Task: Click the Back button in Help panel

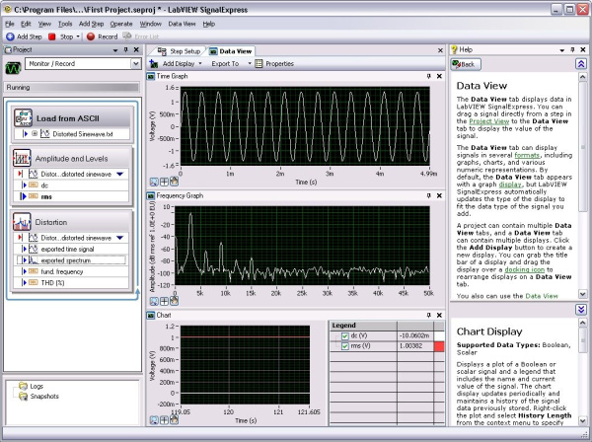Action: 465,64
